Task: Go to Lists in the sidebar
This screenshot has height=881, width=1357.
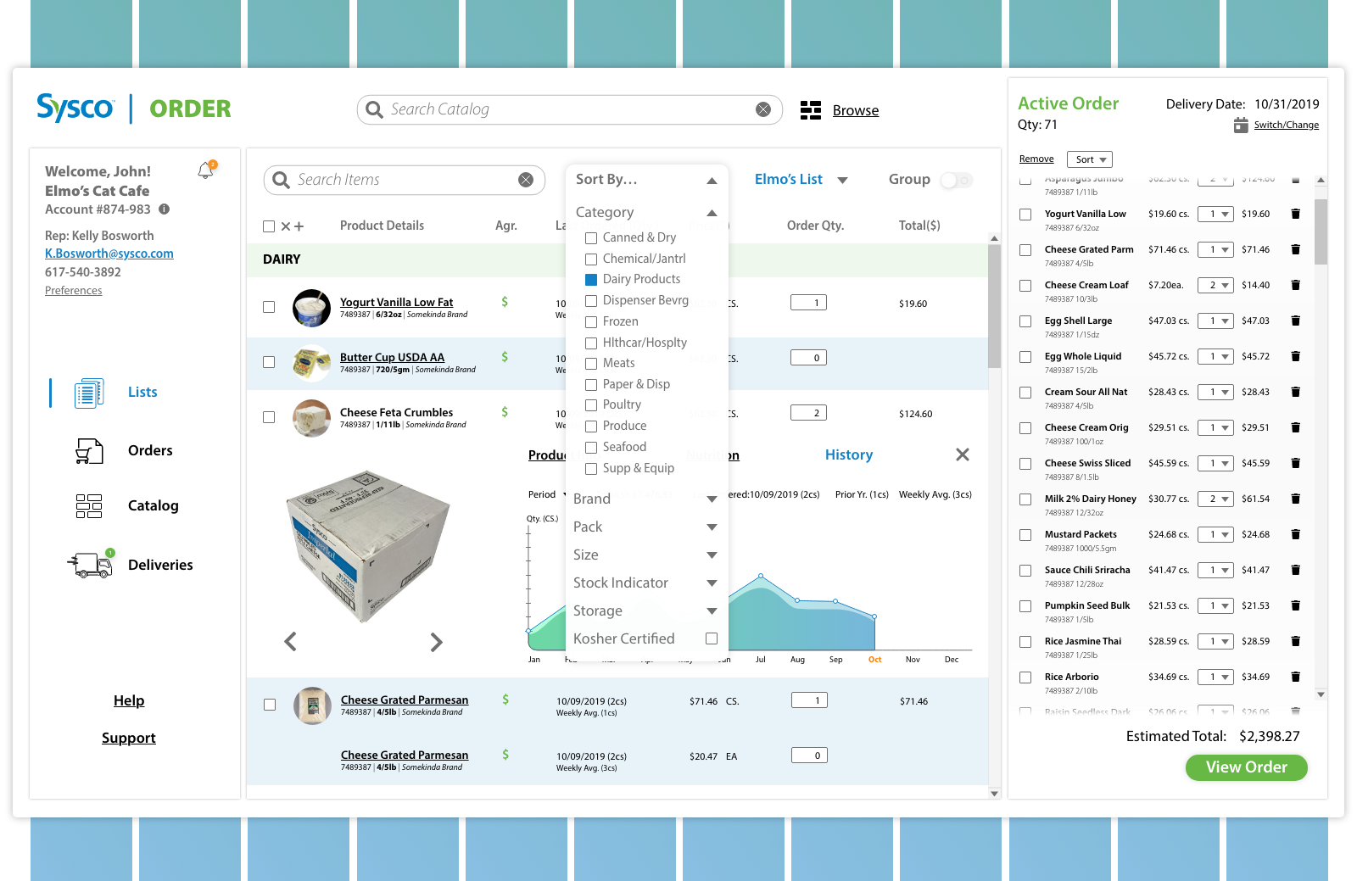Action: pyautogui.click(x=142, y=393)
